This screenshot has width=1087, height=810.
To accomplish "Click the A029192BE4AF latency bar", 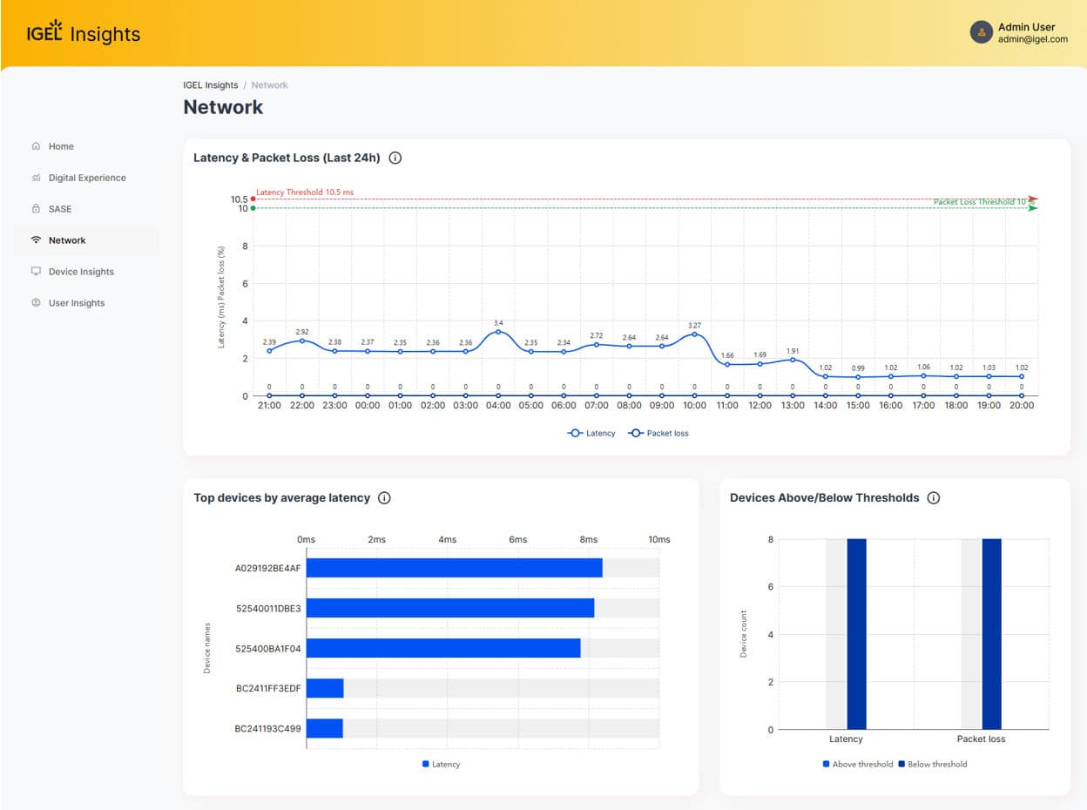I will click(454, 568).
